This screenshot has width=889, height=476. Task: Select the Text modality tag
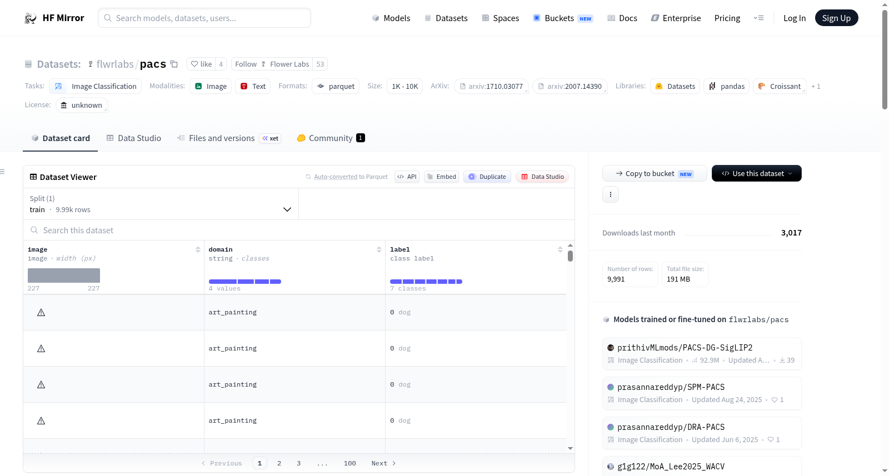coord(253,86)
